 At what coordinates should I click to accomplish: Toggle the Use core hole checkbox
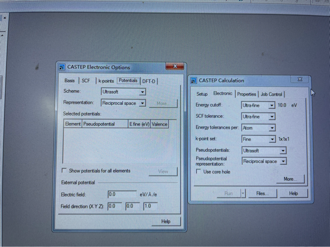[x=198, y=172]
